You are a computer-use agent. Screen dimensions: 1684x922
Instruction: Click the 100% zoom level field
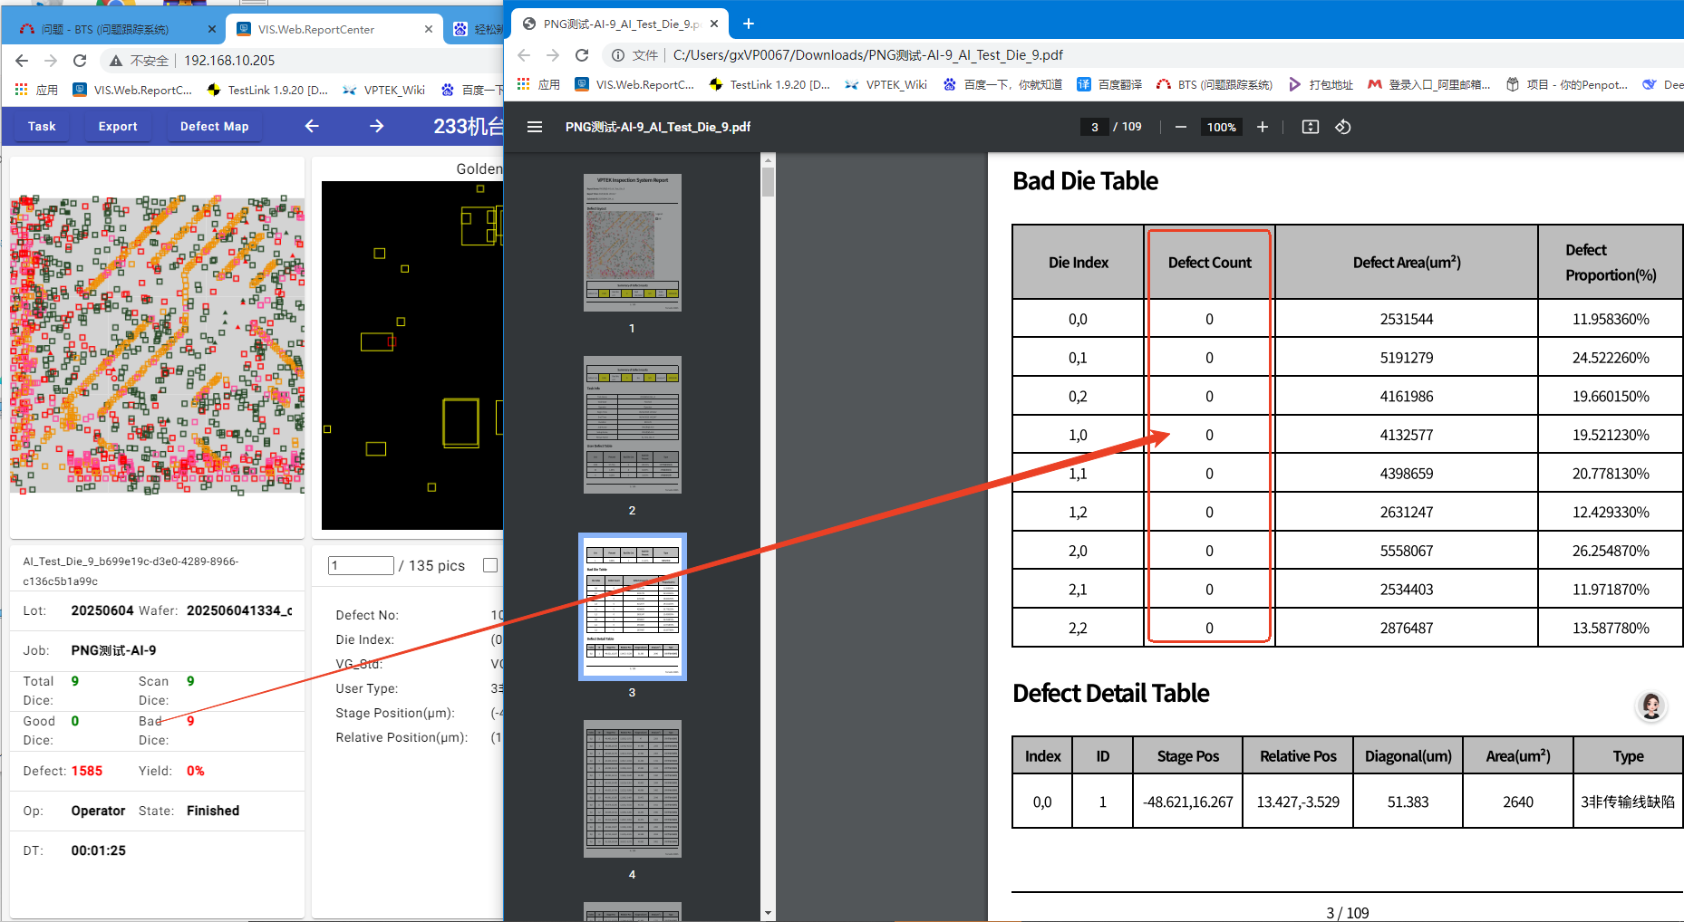[1221, 127]
